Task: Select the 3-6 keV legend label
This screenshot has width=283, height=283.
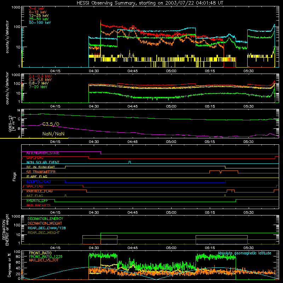Action: tap(37, 8)
